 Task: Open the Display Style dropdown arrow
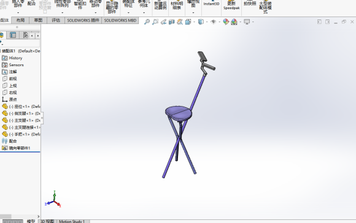[207, 22]
